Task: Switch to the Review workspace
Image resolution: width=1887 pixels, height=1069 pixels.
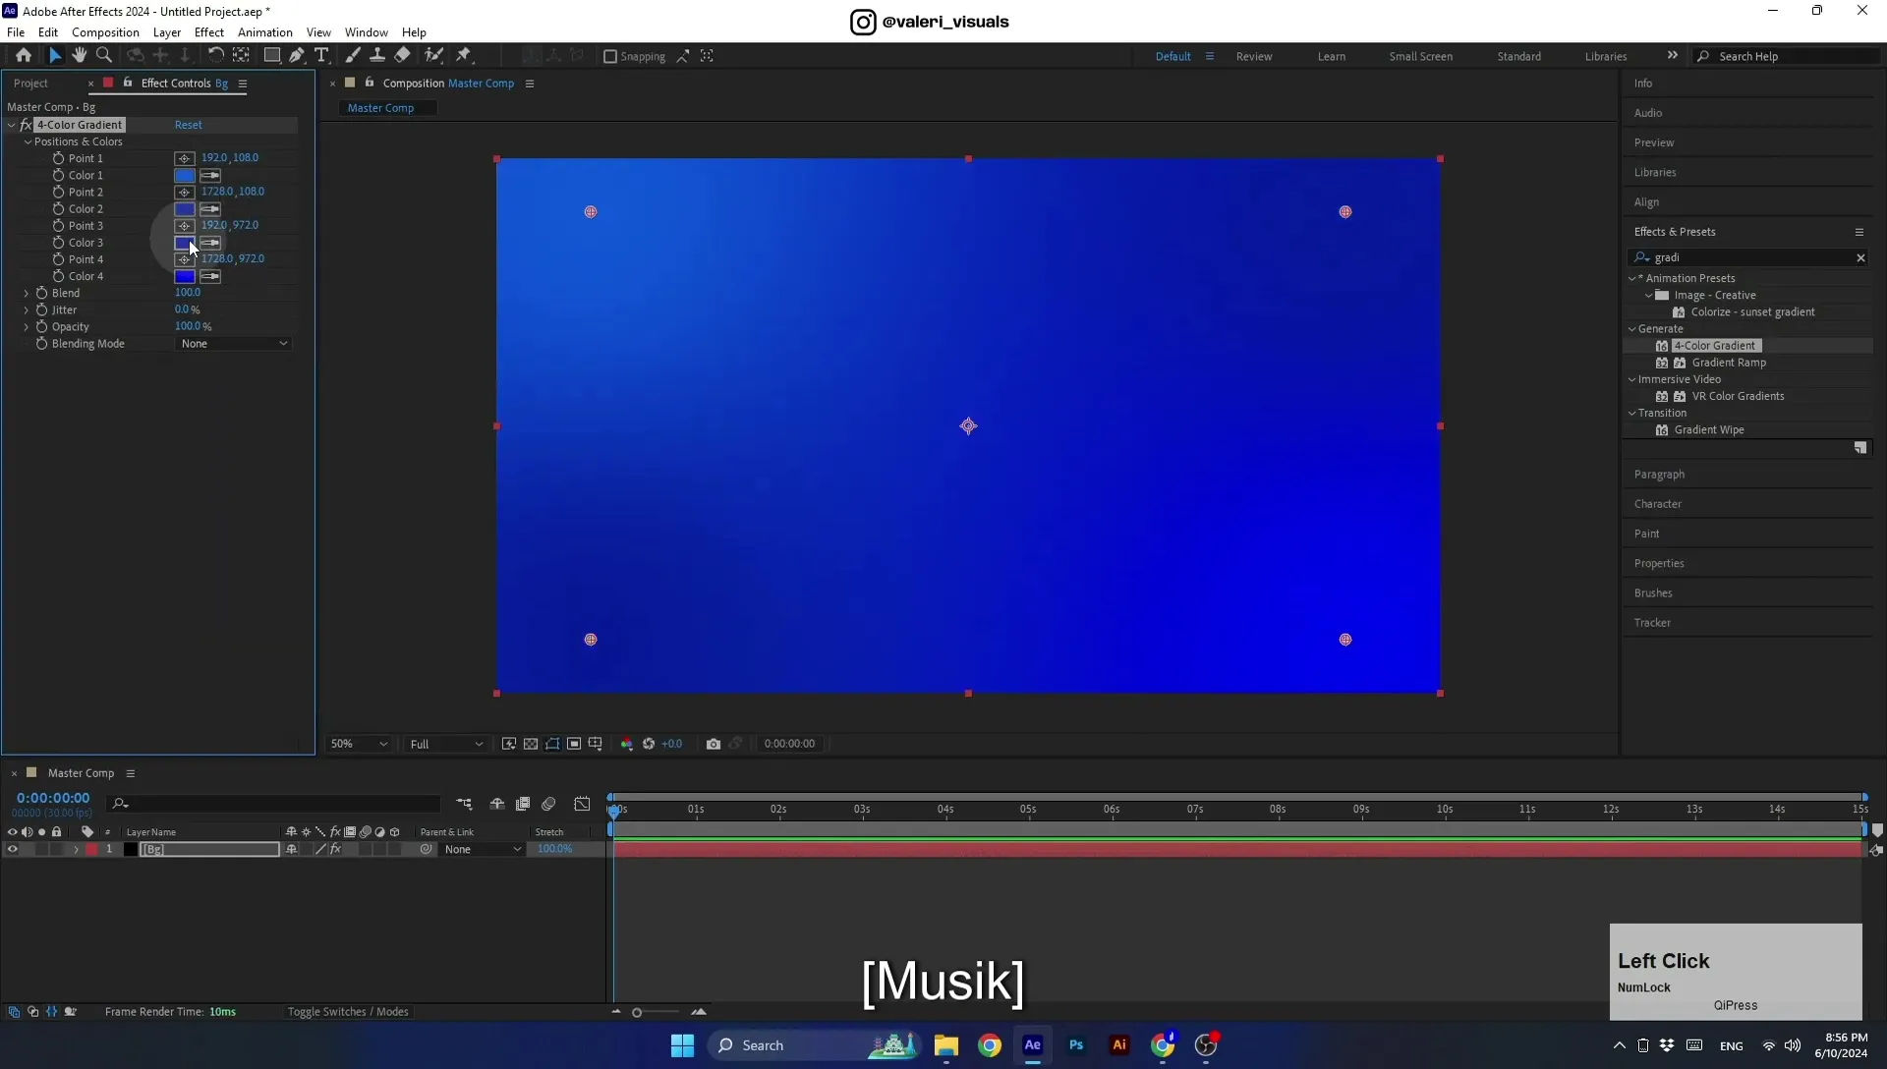Action: pos(1253,56)
